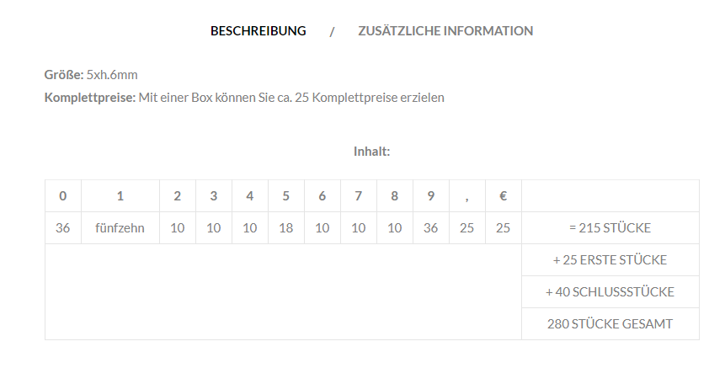Click the = 215 STÜCKE cell
Image resolution: width=725 pixels, height=368 pixels.
pyautogui.click(x=610, y=228)
